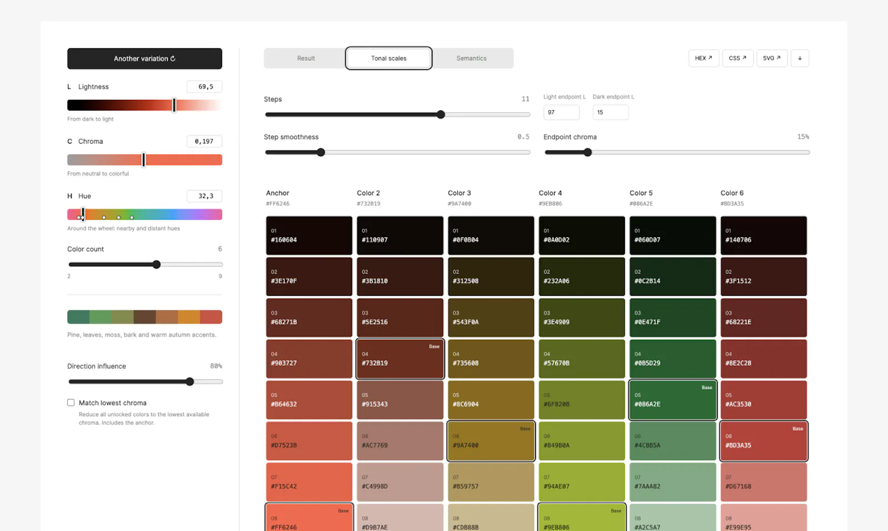This screenshot has height=531, width=888.
Task: Select the Tonal scales tab
Action: (x=389, y=58)
